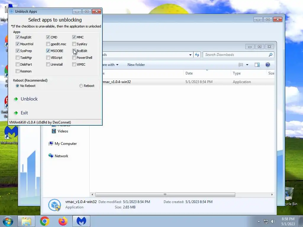Uncheck the MSOOBE checkbox
The width and height of the screenshot is (303, 227).
pos(48,51)
